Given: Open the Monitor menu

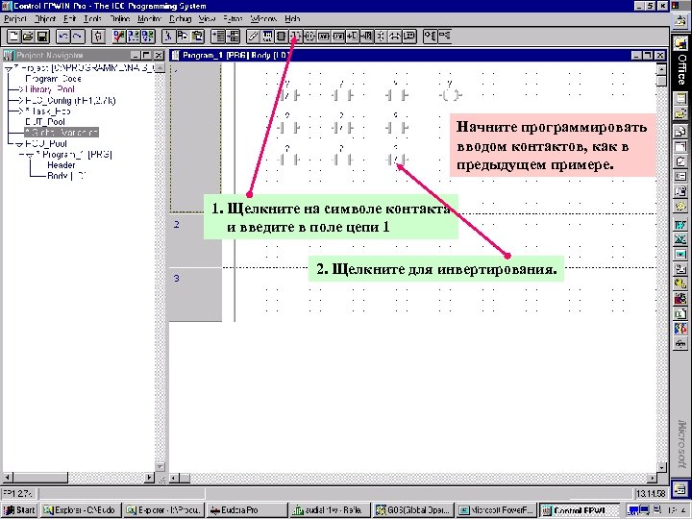Looking at the screenshot, I should pos(150,19).
